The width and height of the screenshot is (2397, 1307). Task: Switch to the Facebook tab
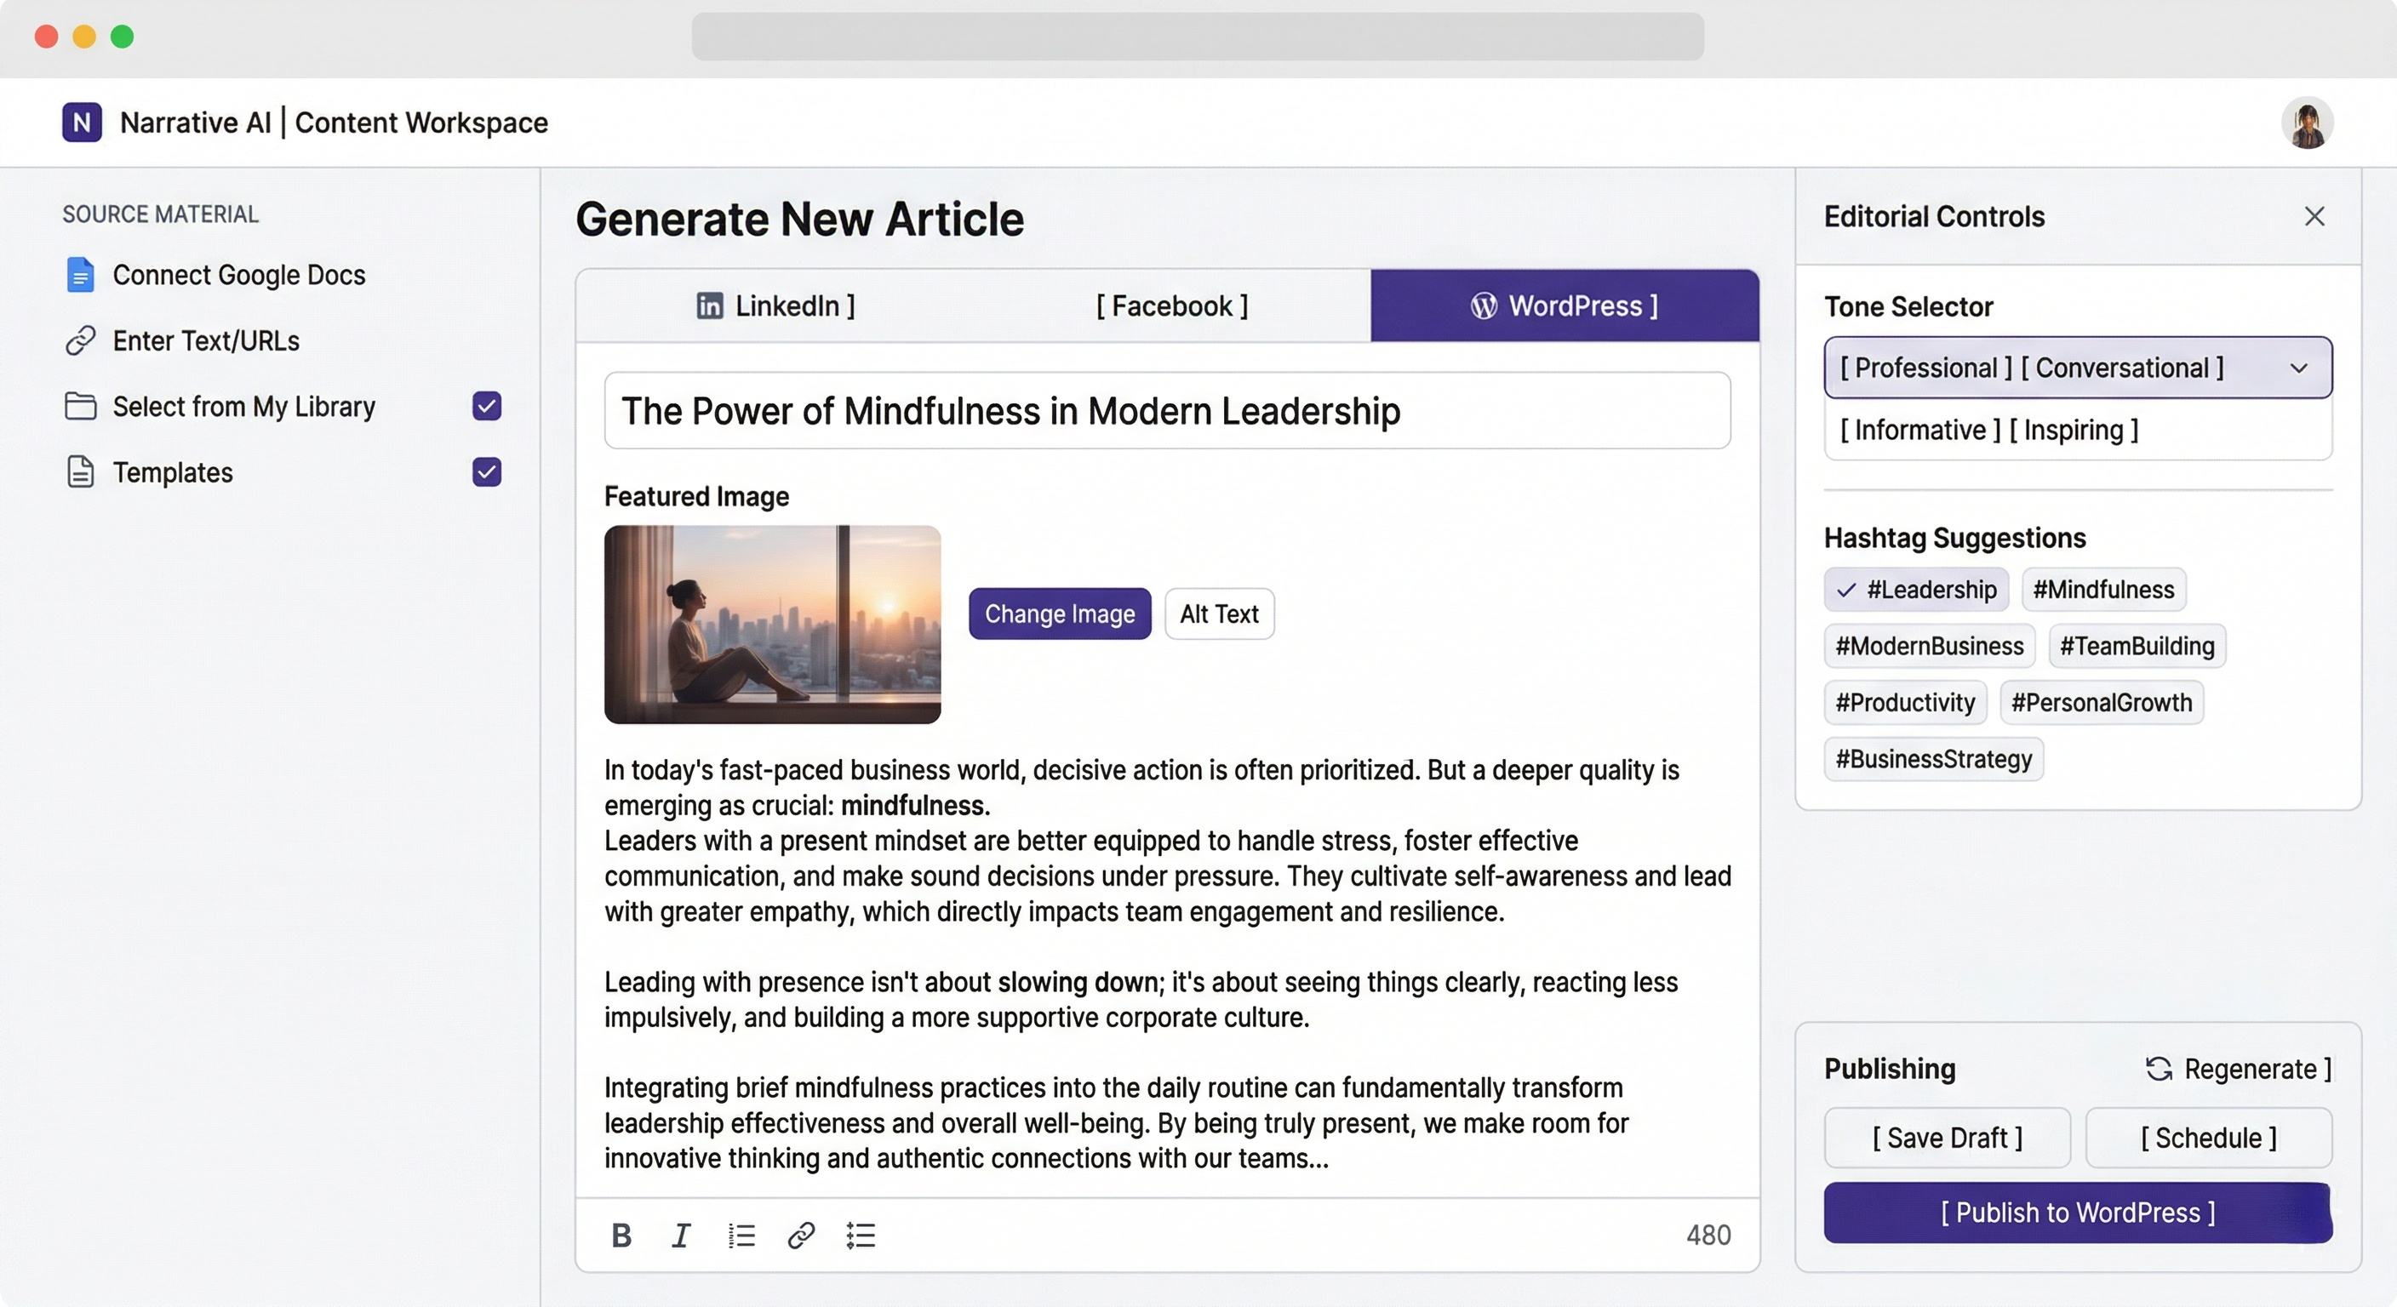click(1171, 306)
